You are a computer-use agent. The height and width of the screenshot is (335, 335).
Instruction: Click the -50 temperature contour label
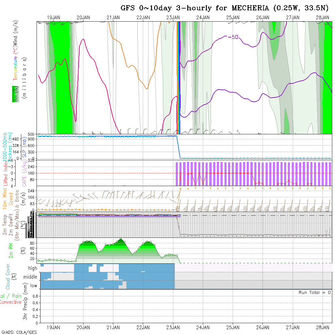pos(233,37)
